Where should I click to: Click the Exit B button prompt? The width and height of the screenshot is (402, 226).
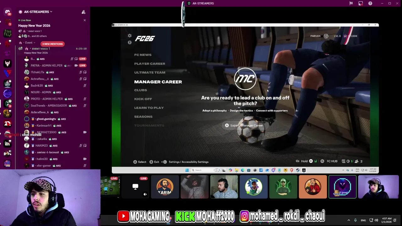[154, 162]
